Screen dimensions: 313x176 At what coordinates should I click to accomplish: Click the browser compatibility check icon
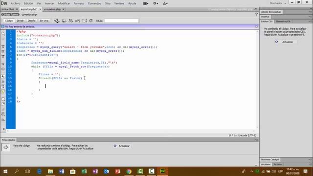pyautogui.click(x=78, y=21)
